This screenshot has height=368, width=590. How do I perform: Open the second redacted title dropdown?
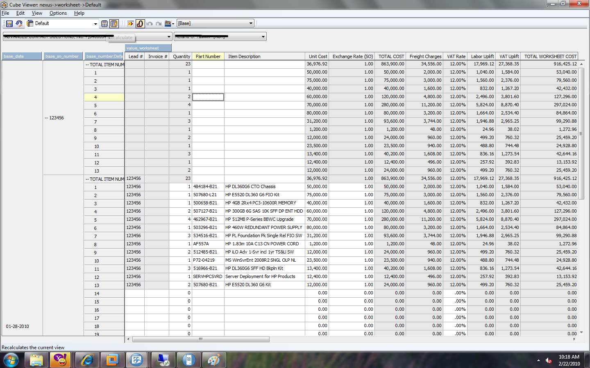[263, 37]
